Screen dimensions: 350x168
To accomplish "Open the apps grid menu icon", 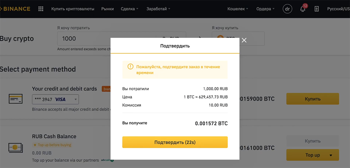I will click(x=41, y=9).
